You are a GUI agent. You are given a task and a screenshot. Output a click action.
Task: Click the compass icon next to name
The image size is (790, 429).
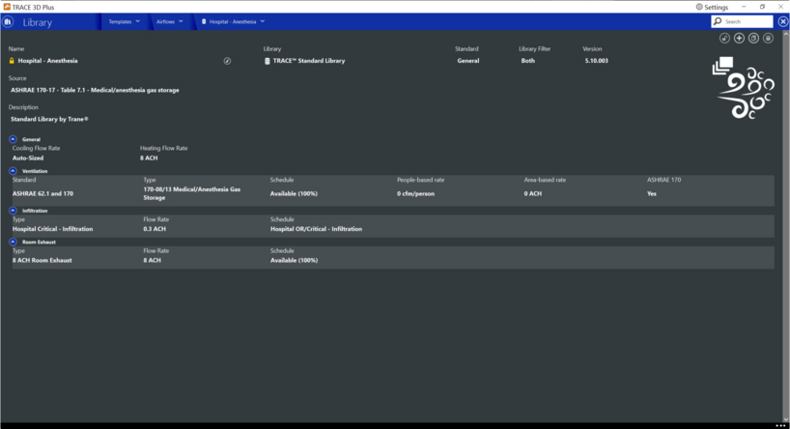coord(227,61)
